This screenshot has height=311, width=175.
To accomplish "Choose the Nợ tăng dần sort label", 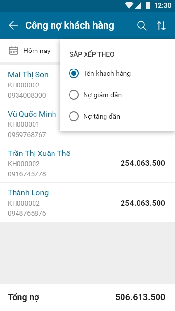I will 102,116.
